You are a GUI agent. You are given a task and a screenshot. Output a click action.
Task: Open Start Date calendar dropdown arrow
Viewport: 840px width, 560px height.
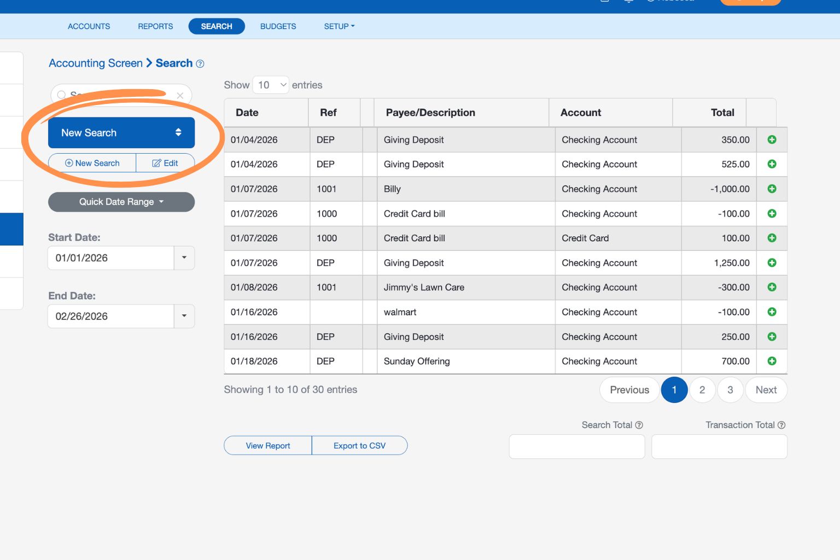[x=184, y=258]
